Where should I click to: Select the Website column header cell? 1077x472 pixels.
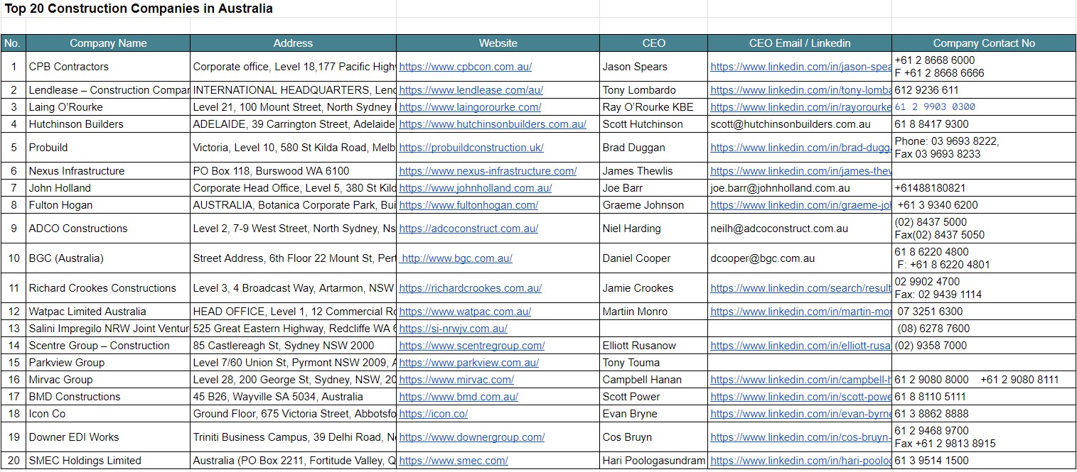tap(498, 43)
